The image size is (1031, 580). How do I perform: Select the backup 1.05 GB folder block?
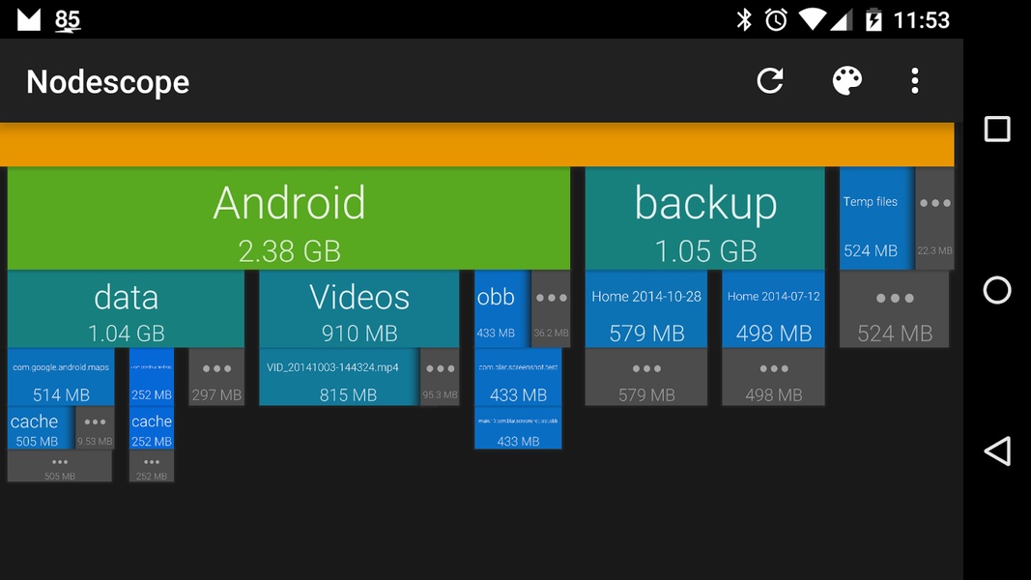[x=704, y=218]
